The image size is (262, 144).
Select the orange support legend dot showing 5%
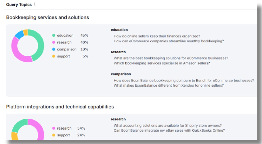pyautogui.click(x=54, y=56)
